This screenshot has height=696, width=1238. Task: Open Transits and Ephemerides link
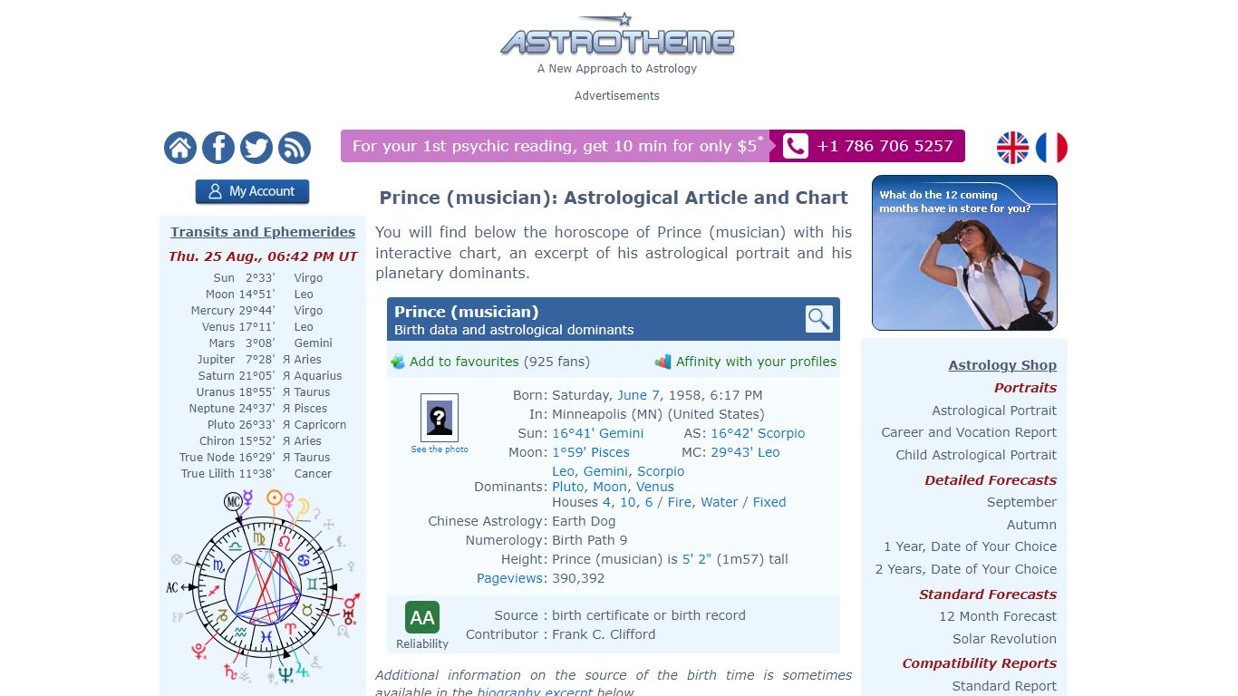tap(263, 232)
